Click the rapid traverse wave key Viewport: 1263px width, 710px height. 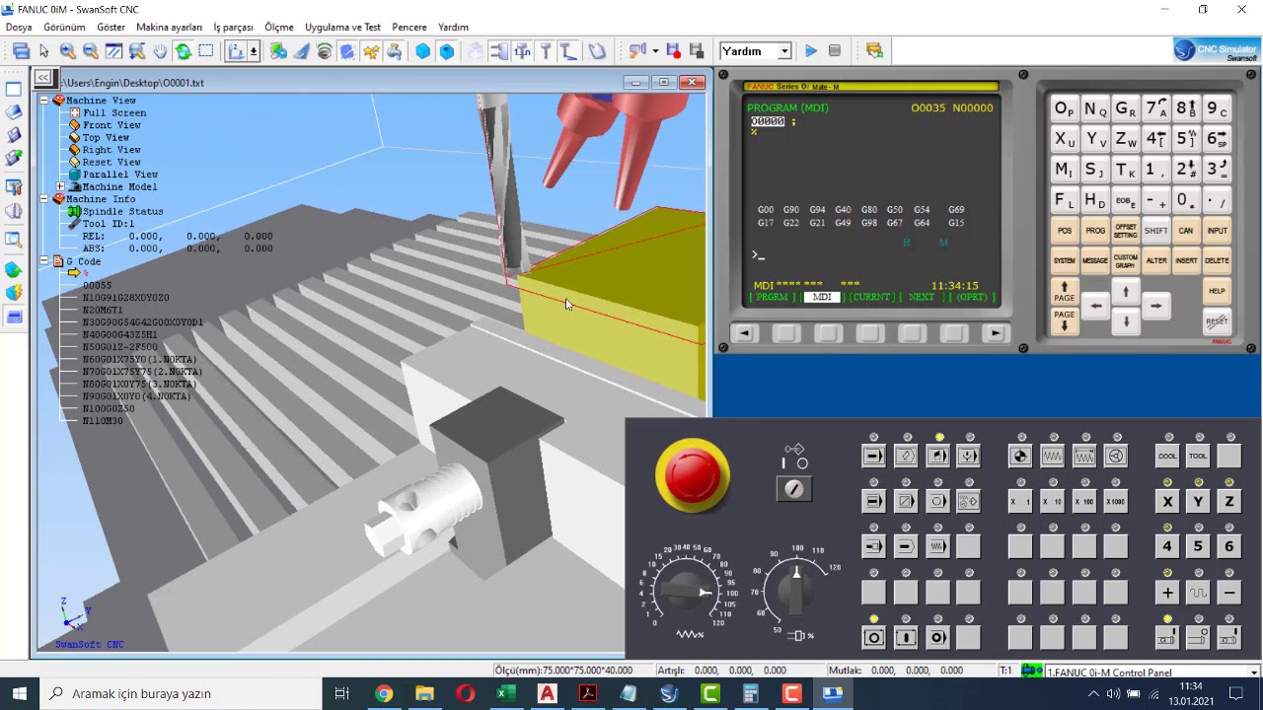tap(1198, 593)
